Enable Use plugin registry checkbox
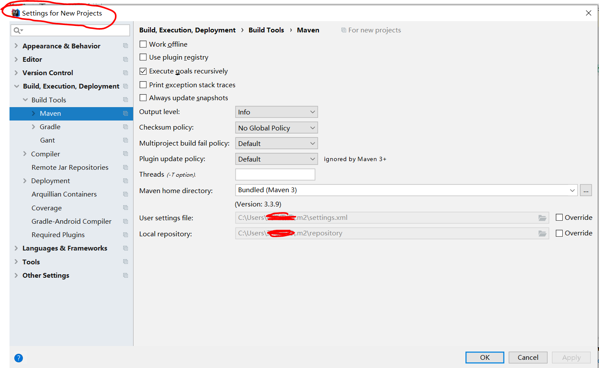Image resolution: width=599 pixels, height=368 pixels. (x=143, y=57)
